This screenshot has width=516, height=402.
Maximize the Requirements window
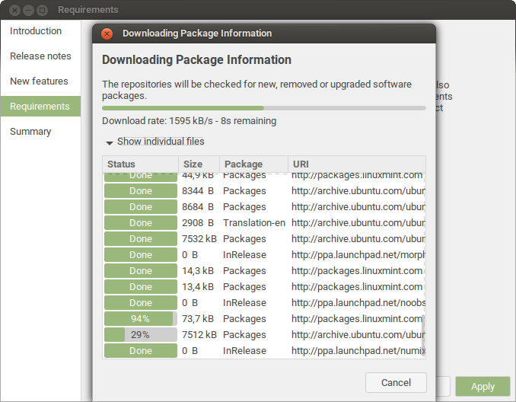pyautogui.click(x=42, y=10)
